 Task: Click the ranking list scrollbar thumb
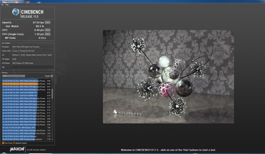[52, 94]
